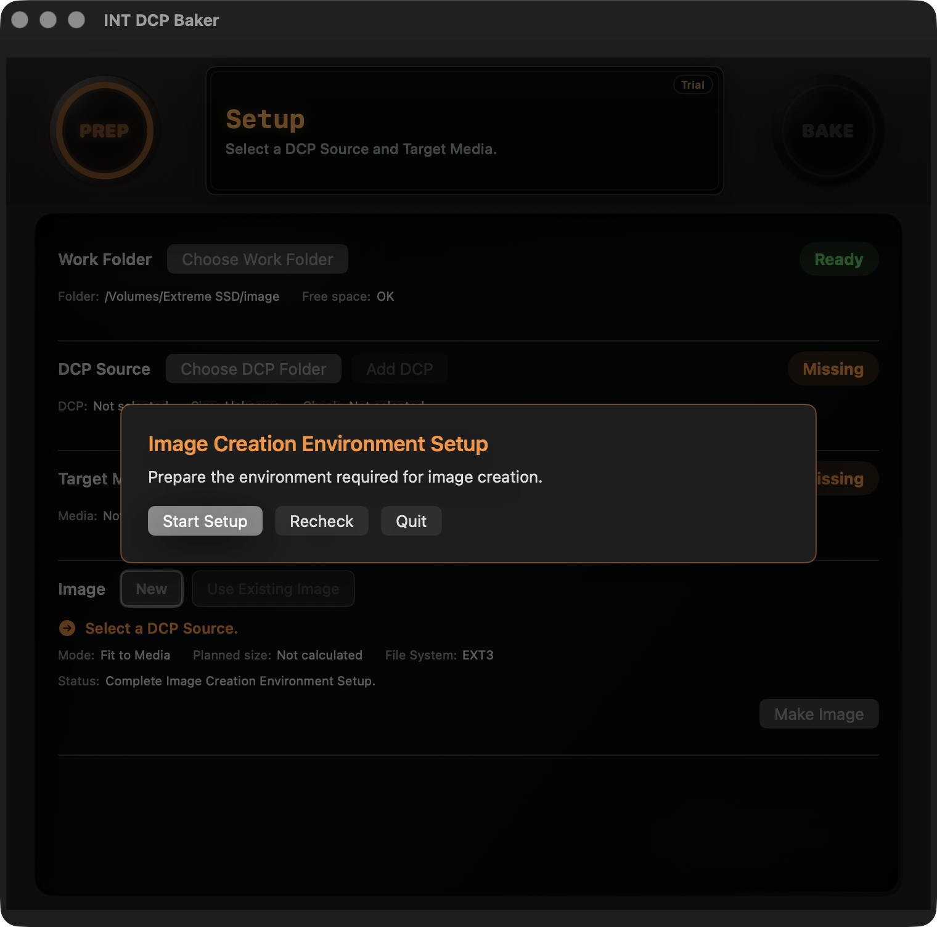Image resolution: width=937 pixels, height=927 pixels.
Task: Select Use Existing Image option
Action: (x=273, y=589)
